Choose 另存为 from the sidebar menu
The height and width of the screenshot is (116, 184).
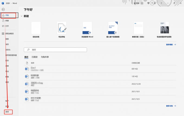(x=8, y=50)
